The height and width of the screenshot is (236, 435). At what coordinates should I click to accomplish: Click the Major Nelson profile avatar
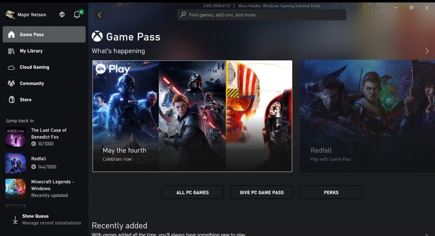point(10,14)
